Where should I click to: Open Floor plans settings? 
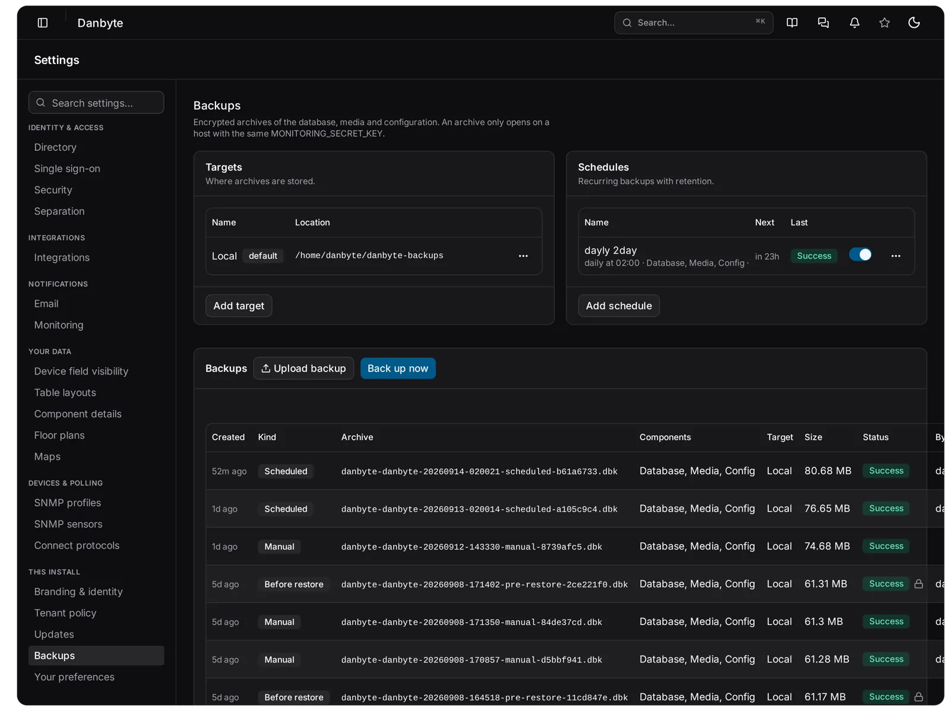(59, 436)
